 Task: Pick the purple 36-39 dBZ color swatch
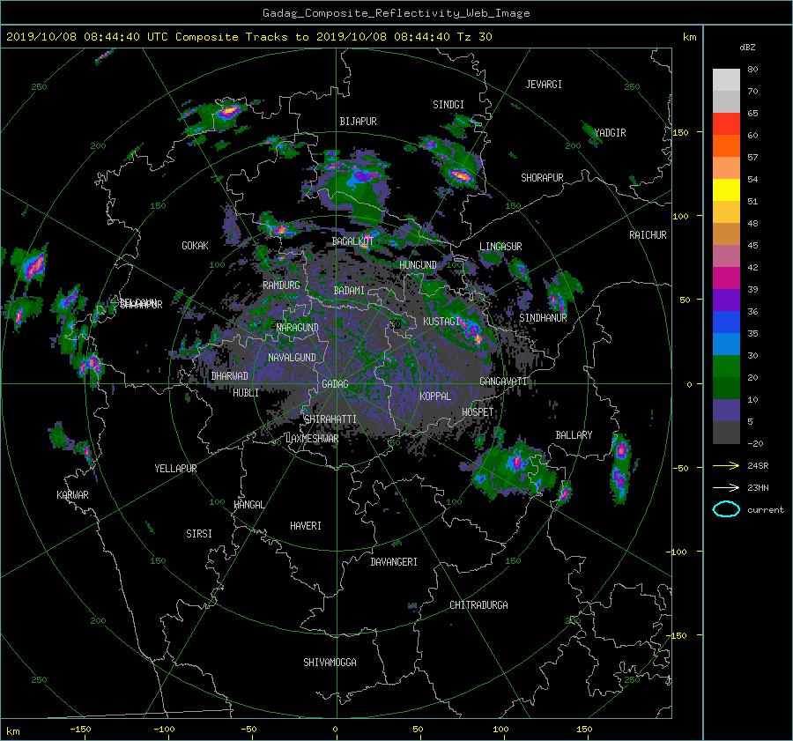tap(726, 300)
